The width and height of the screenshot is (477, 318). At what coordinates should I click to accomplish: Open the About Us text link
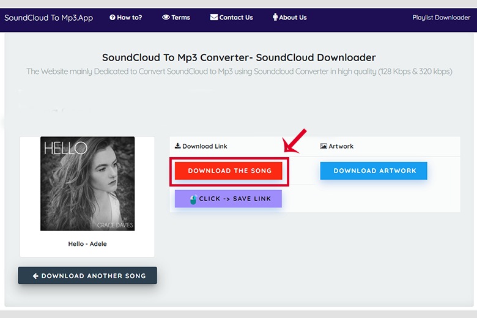293,17
